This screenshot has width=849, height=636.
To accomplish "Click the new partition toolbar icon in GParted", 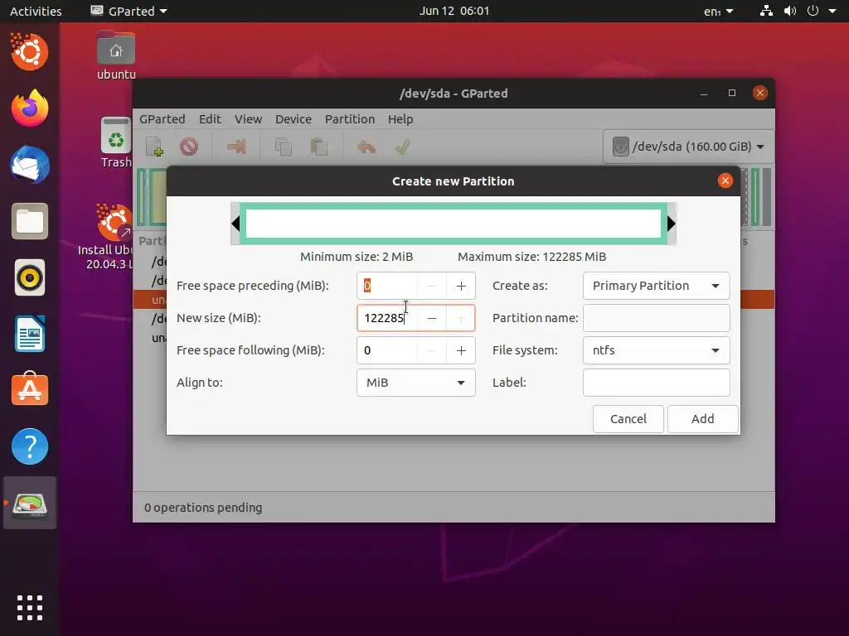I will pos(154,147).
